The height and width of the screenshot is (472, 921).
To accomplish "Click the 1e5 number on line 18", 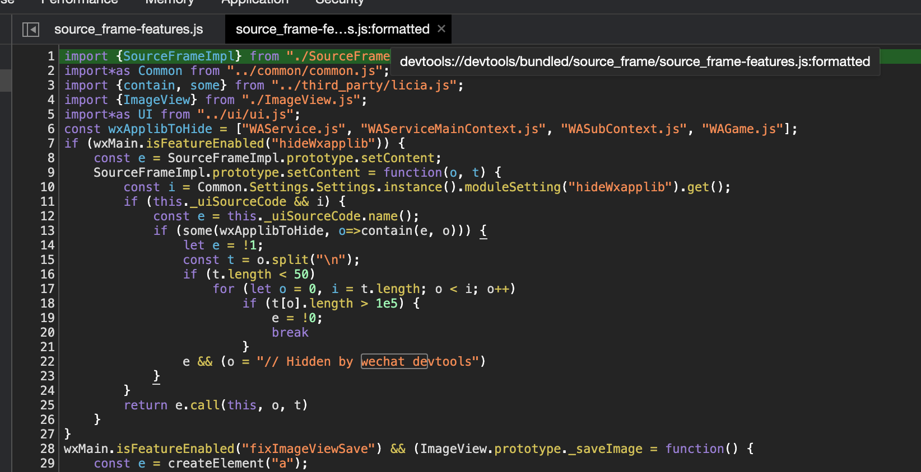I will (x=387, y=303).
